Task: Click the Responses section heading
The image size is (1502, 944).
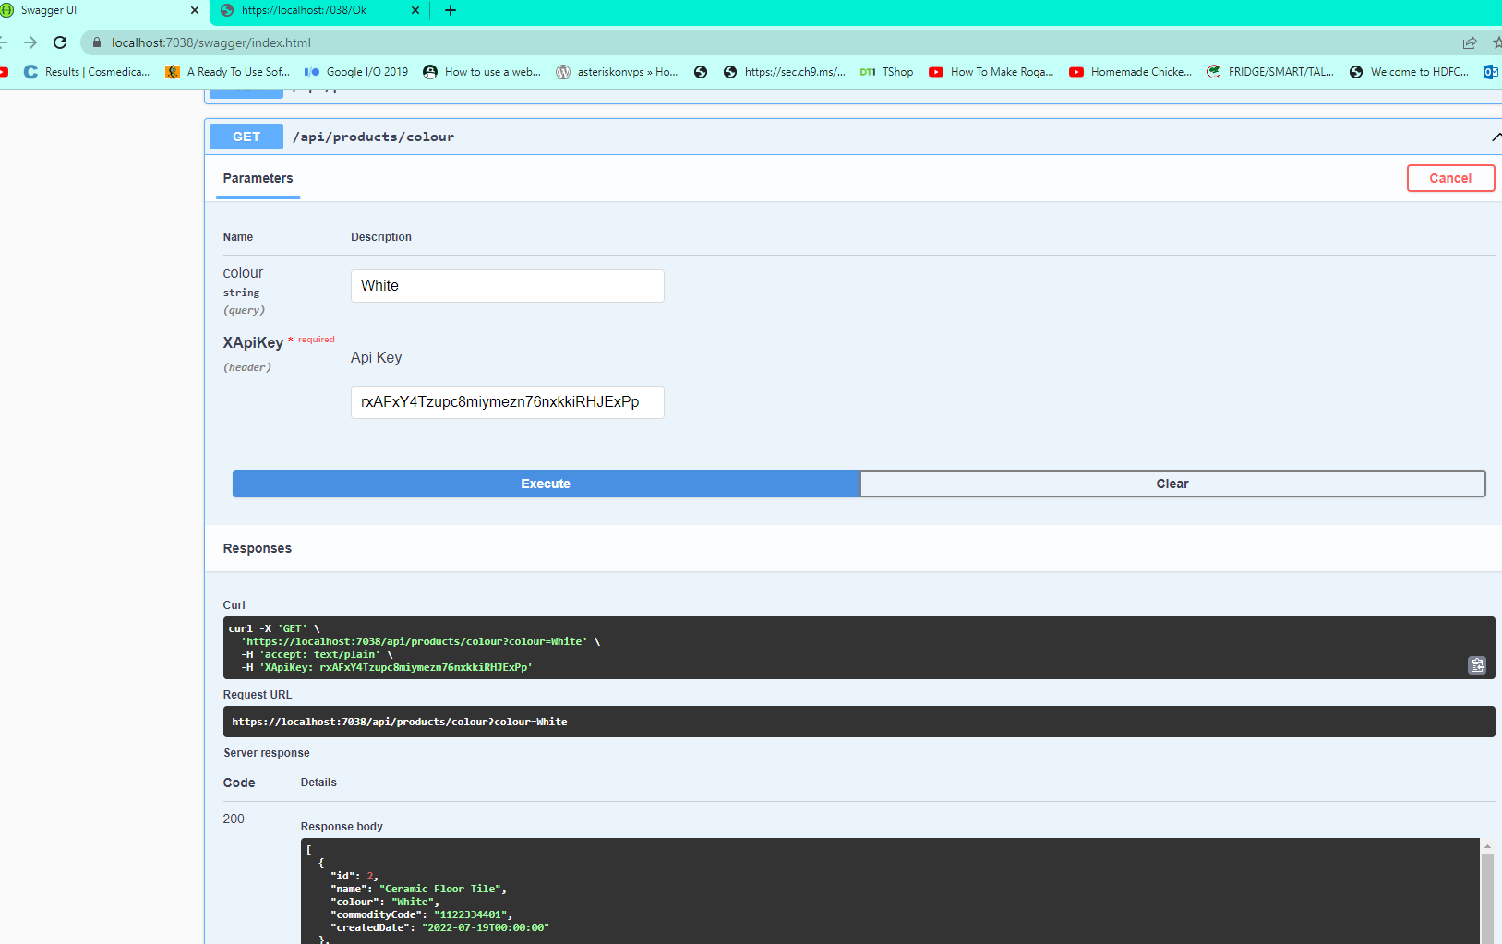Action: (x=257, y=548)
